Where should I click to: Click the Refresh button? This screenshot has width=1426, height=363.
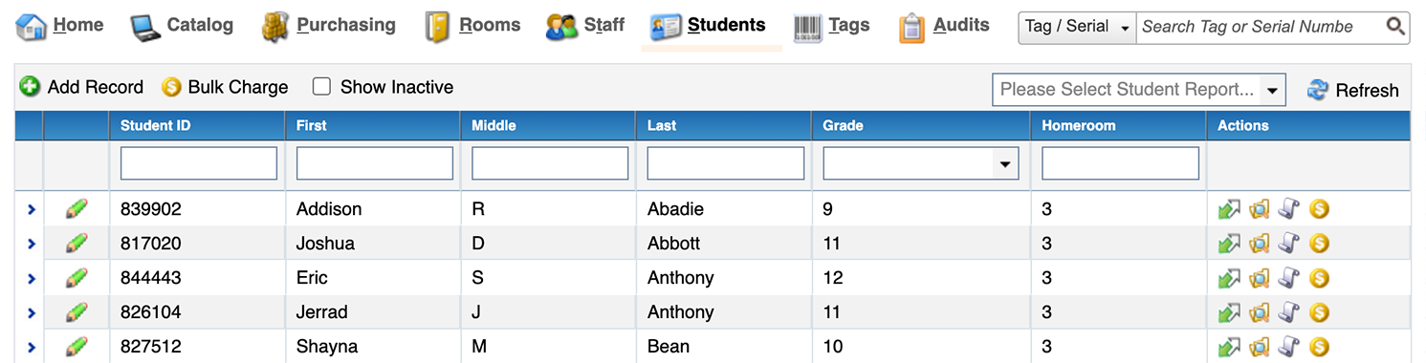pos(1352,90)
